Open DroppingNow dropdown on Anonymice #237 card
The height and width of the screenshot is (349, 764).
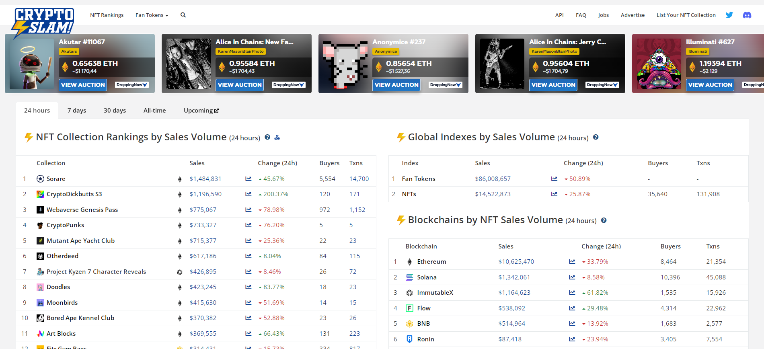coord(446,85)
